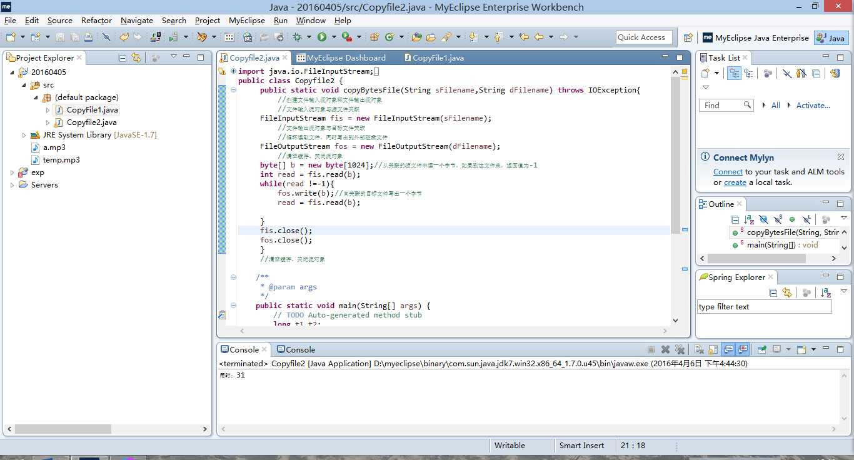Viewport: 854px width, 460px height.
Task: Click Collapse All in Spring Explorer
Action: (x=773, y=292)
